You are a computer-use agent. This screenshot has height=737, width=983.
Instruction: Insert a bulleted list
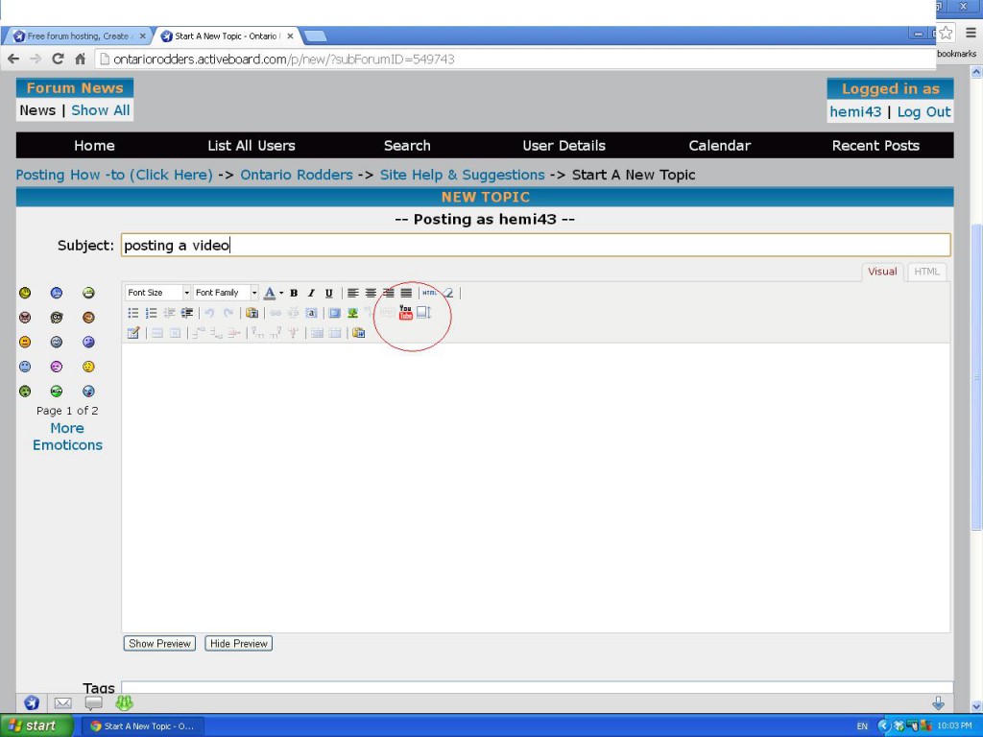point(133,313)
